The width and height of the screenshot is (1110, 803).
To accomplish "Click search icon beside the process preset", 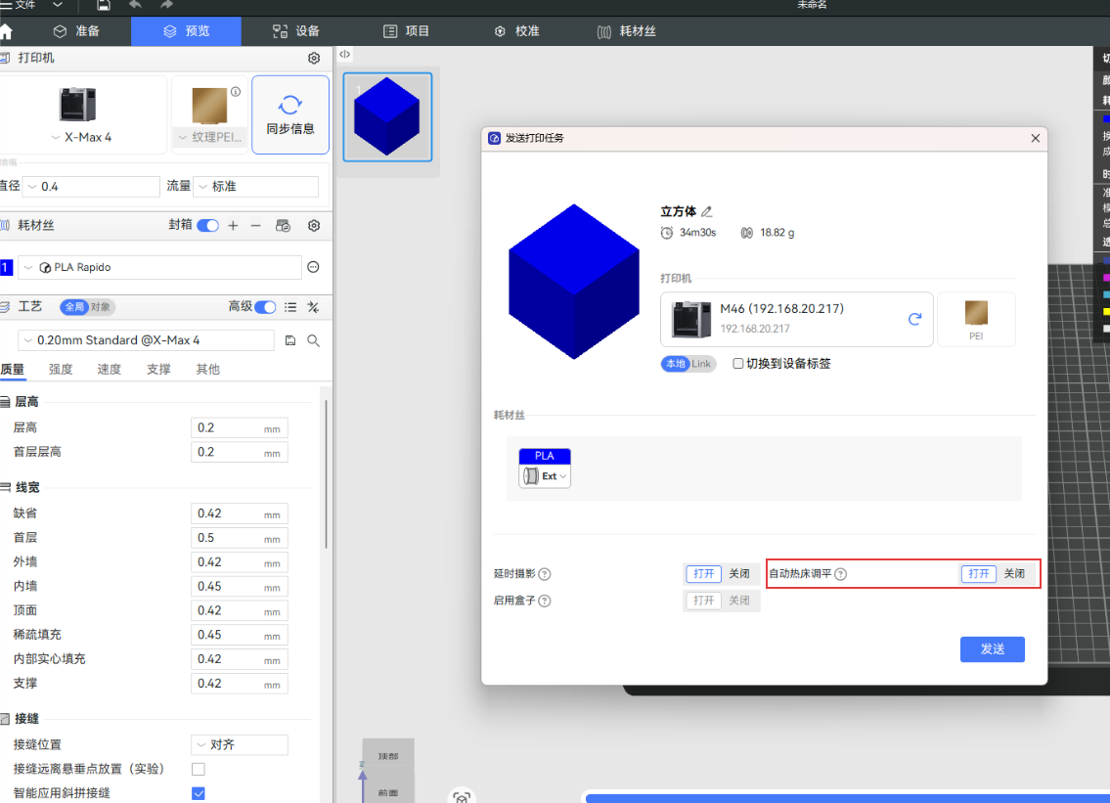I will (314, 340).
